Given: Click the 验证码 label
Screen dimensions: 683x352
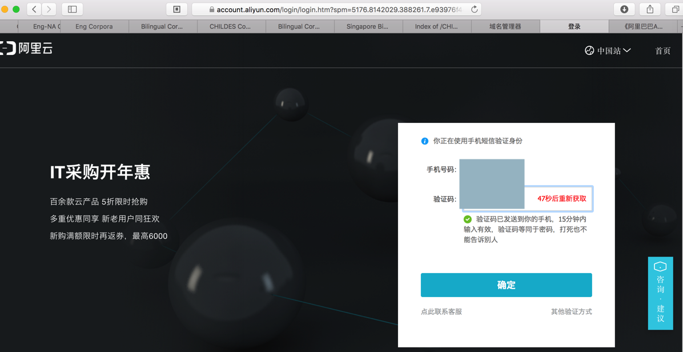Looking at the screenshot, I should [x=445, y=199].
